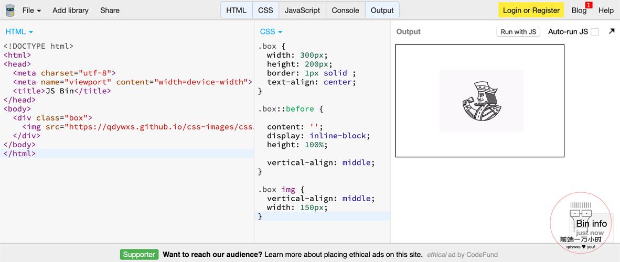Show the Console panel tab
The width and height of the screenshot is (620, 262).
346,10
